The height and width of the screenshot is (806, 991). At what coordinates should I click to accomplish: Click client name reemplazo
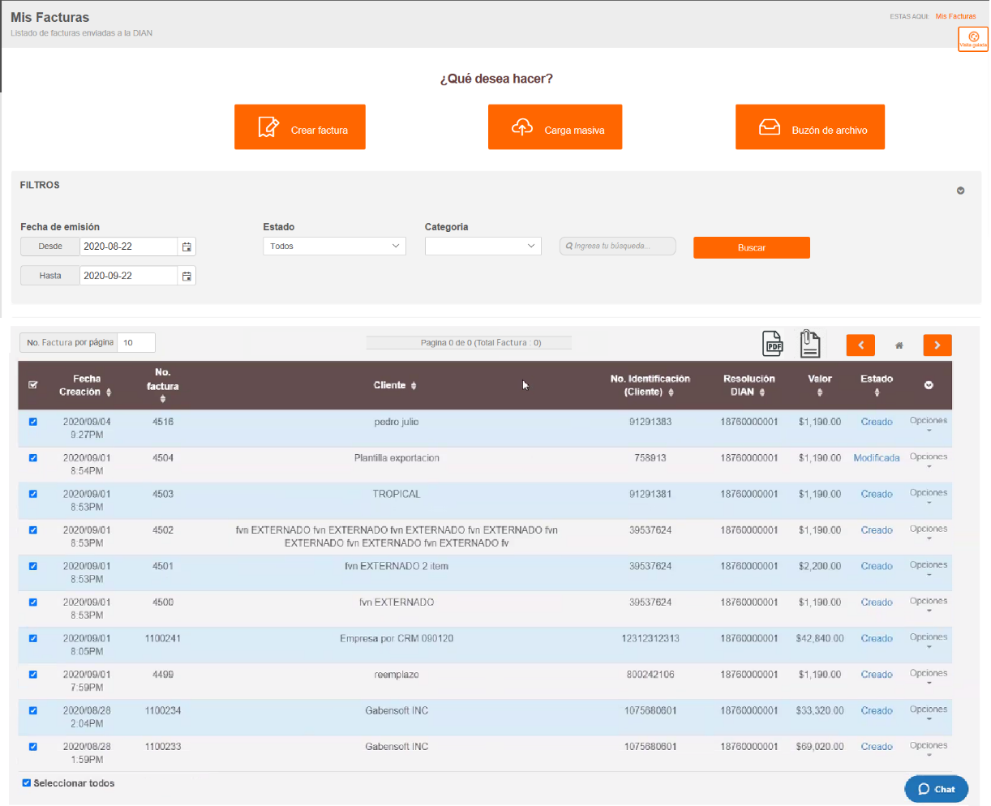[x=397, y=675]
